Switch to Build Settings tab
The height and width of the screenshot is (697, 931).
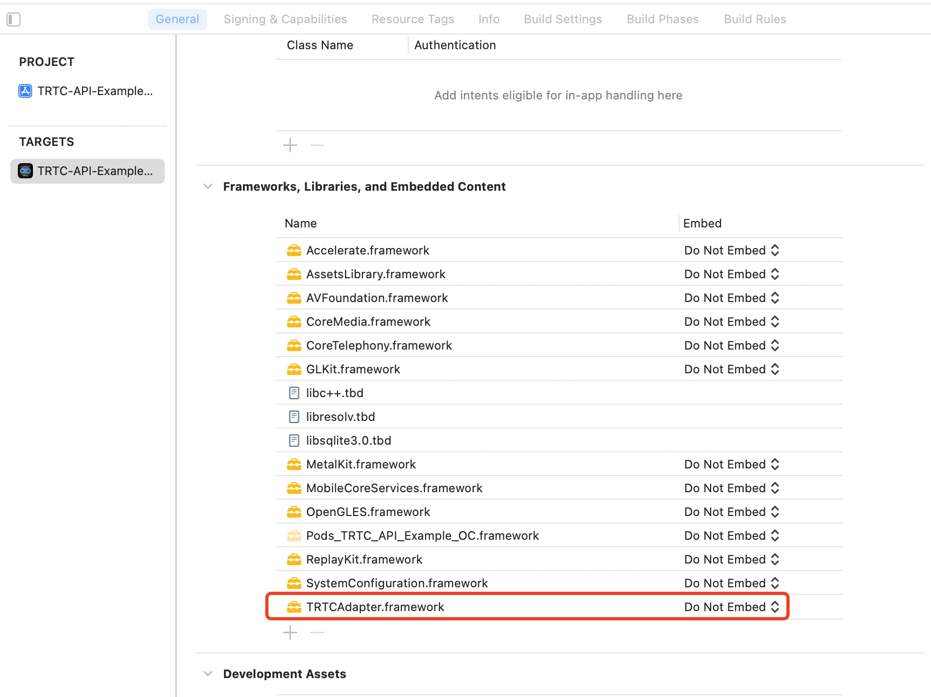pos(563,19)
